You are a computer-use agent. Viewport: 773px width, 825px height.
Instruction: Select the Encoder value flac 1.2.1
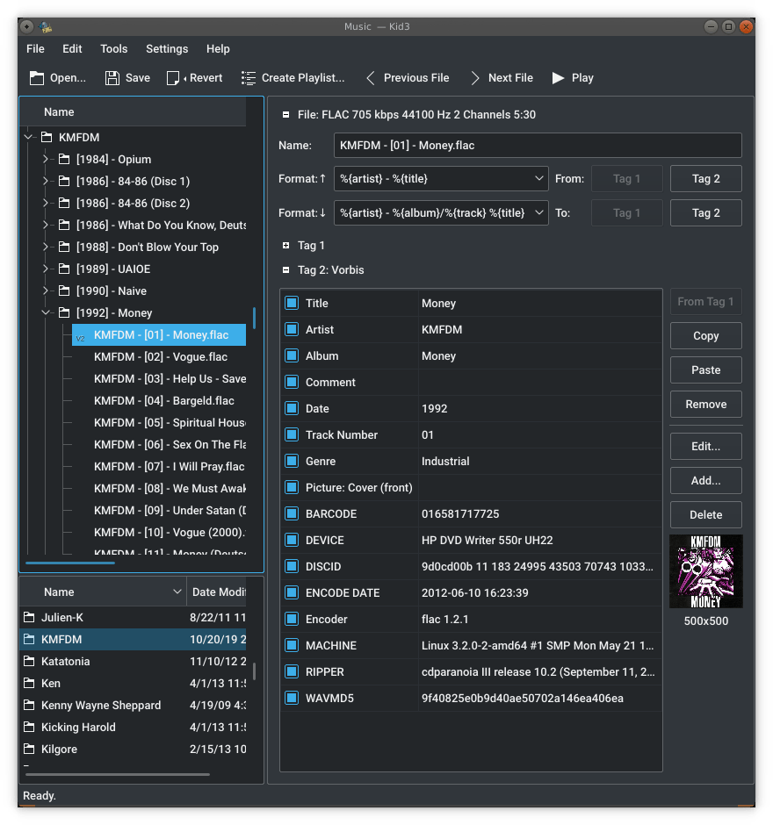click(x=445, y=620)
